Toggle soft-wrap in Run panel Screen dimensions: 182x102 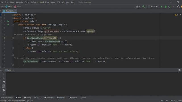4,82
